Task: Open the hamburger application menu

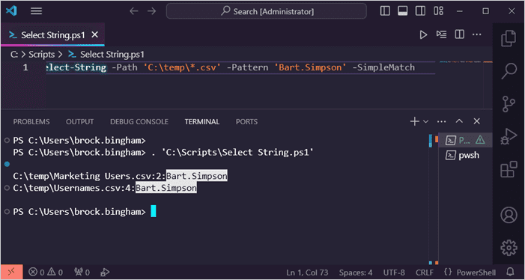Action: 36,11
